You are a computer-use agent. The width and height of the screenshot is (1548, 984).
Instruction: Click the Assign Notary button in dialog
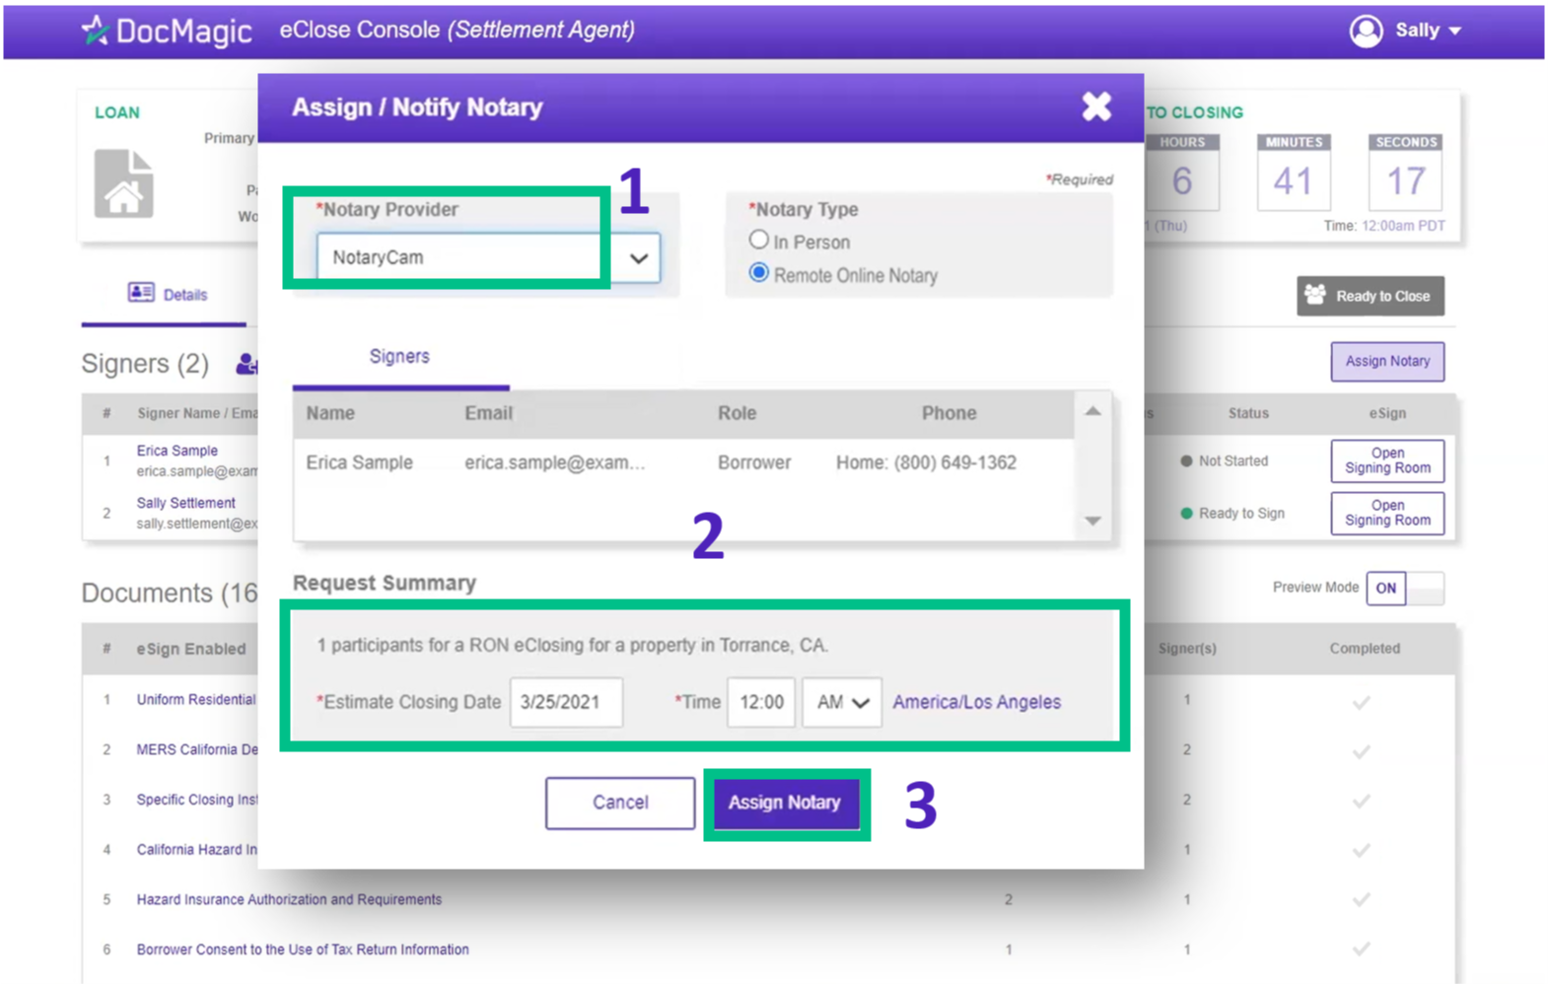coord(785,803)
